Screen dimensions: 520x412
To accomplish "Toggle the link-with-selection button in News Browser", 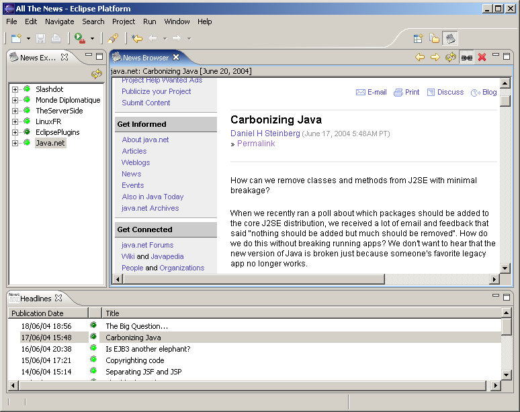I will pyautogui.click(x=467, y=58).
